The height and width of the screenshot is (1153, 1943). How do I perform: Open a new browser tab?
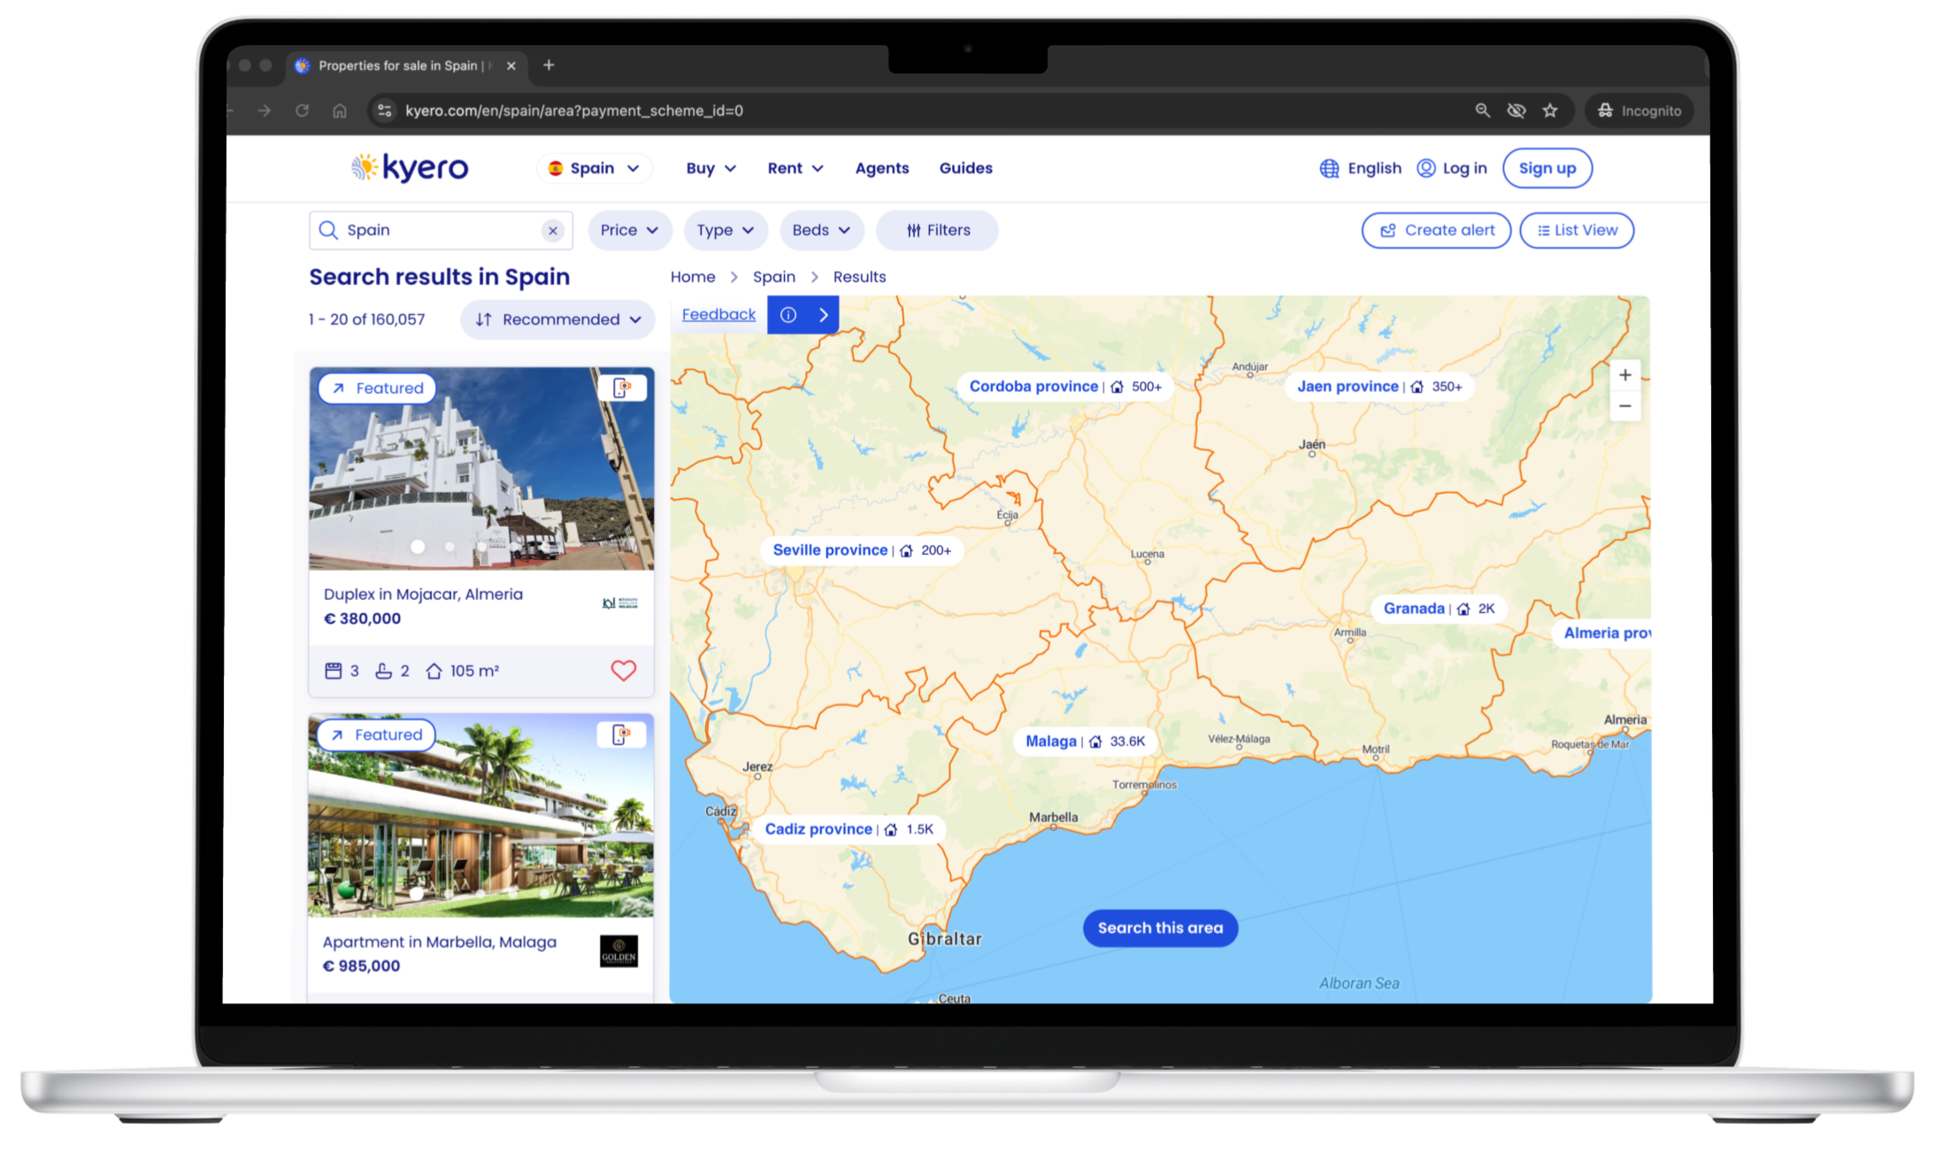[549, 65]
